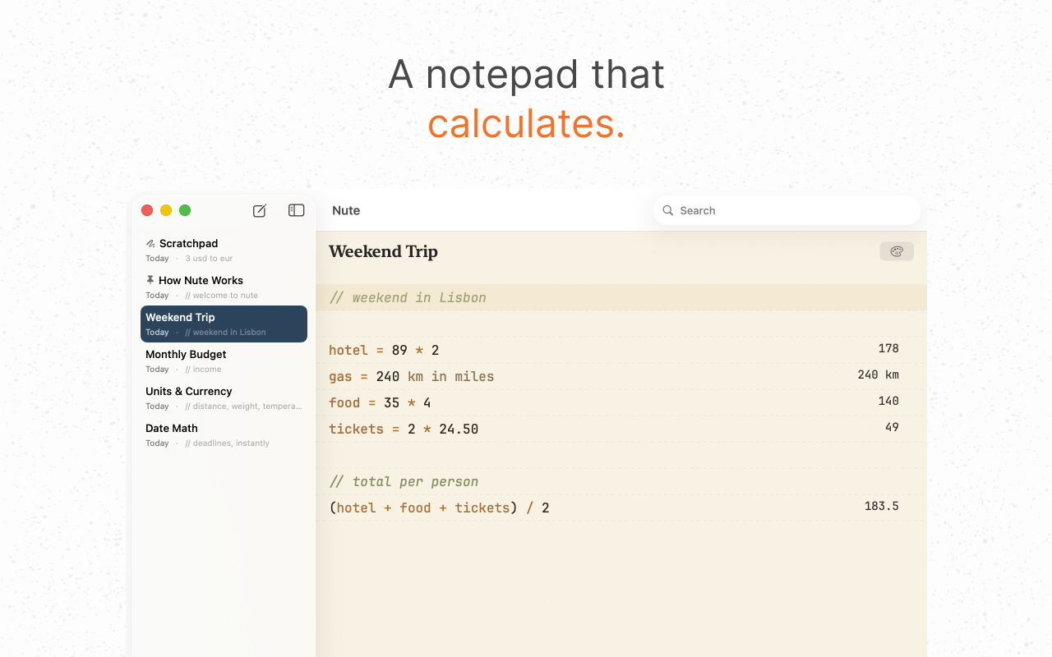Screen dimensions: 1052x657
Task: Click the 178 result value
Action: point(888,348)
